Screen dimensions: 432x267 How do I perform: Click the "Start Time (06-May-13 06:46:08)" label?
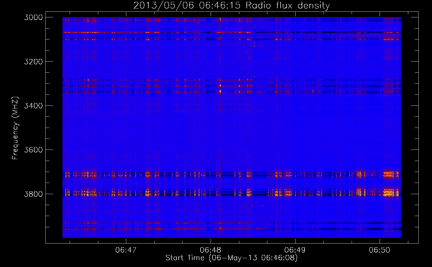point(231,258)
